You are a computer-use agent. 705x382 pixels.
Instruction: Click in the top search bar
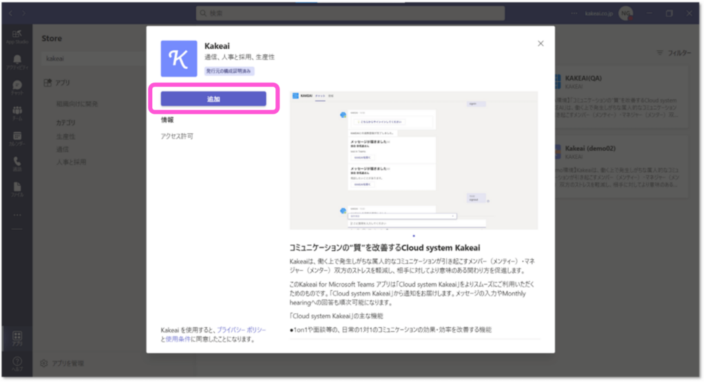(x=350, y=14)
